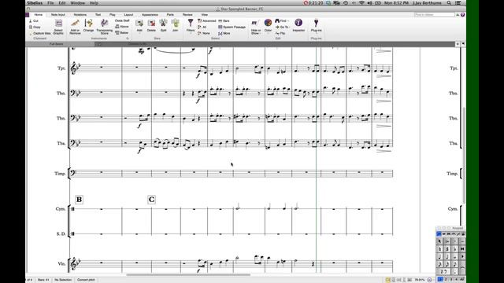Viewport: 504px width, 283px height.
Task: Open the Layout ribbon tab
Action: tap(128, 15)
